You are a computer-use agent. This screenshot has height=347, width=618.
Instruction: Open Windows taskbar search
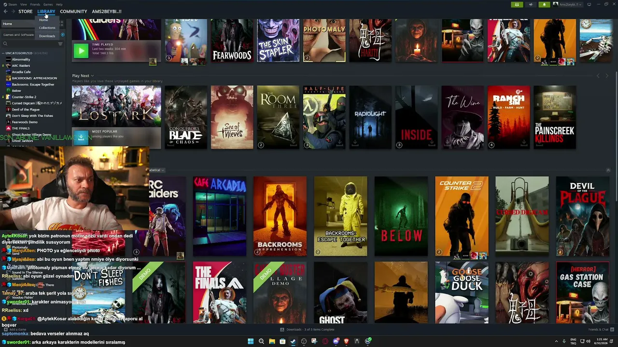pyautogui.click(x=261, y=341)
